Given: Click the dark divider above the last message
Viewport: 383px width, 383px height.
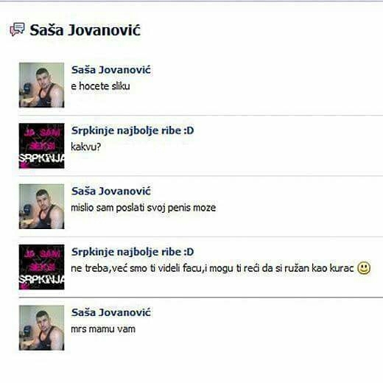Looking at the screenshot, I should (x=201, y=298).
